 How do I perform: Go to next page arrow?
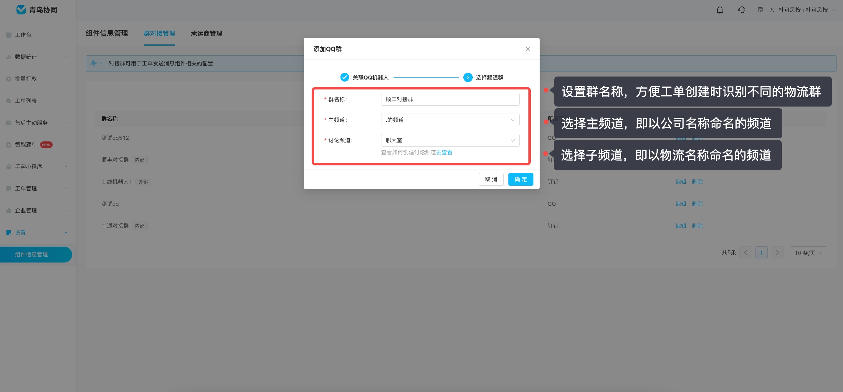[777, 253]
